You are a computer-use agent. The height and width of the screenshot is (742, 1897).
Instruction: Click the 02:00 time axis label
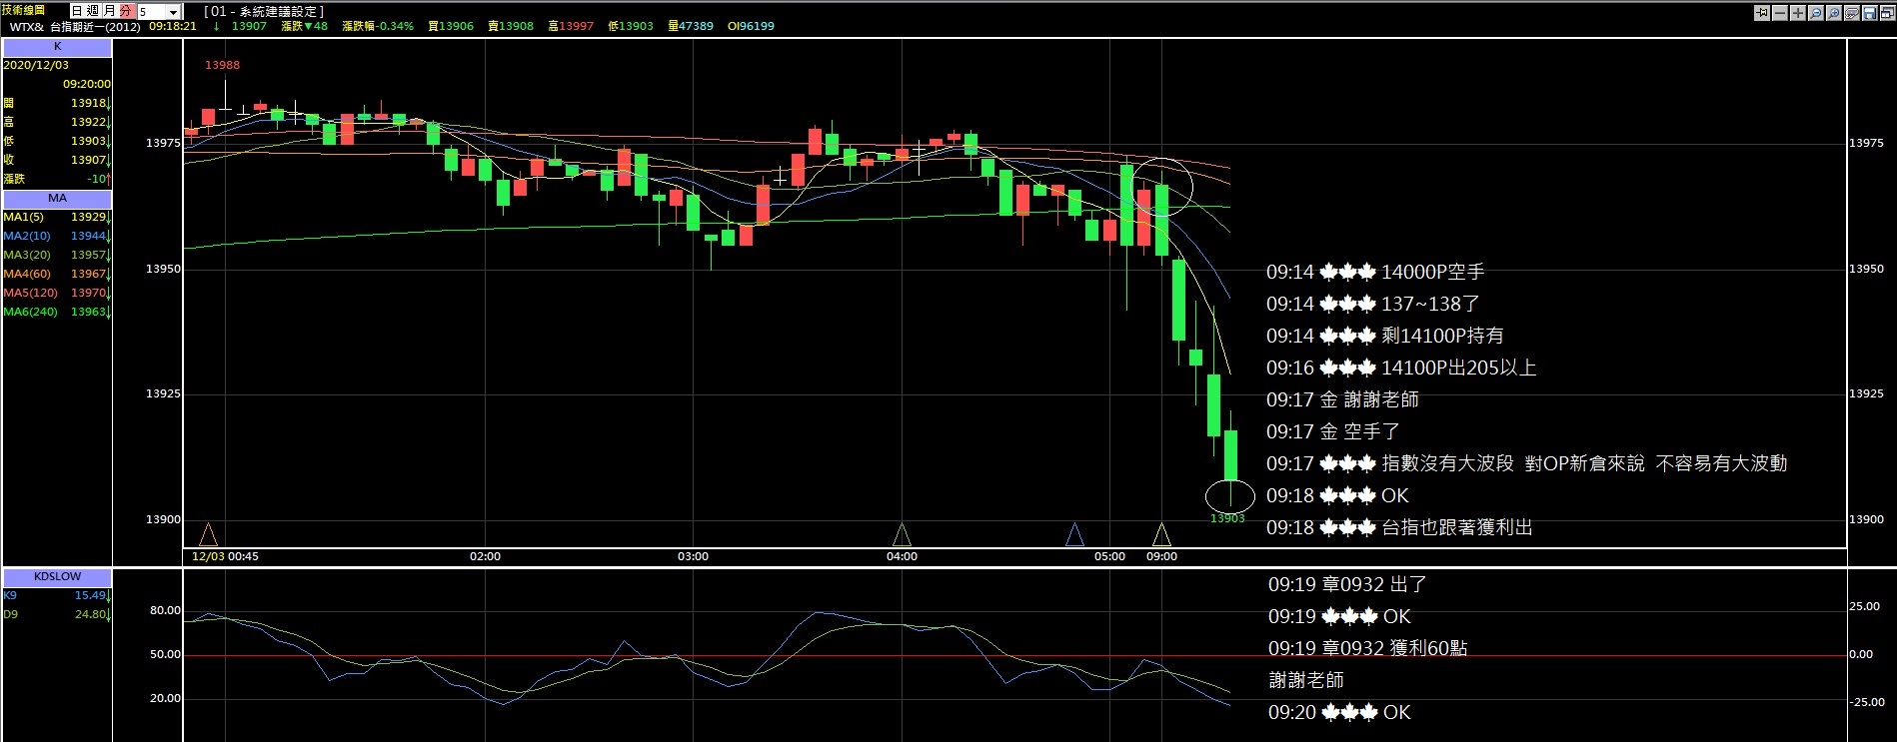[485, 556]
